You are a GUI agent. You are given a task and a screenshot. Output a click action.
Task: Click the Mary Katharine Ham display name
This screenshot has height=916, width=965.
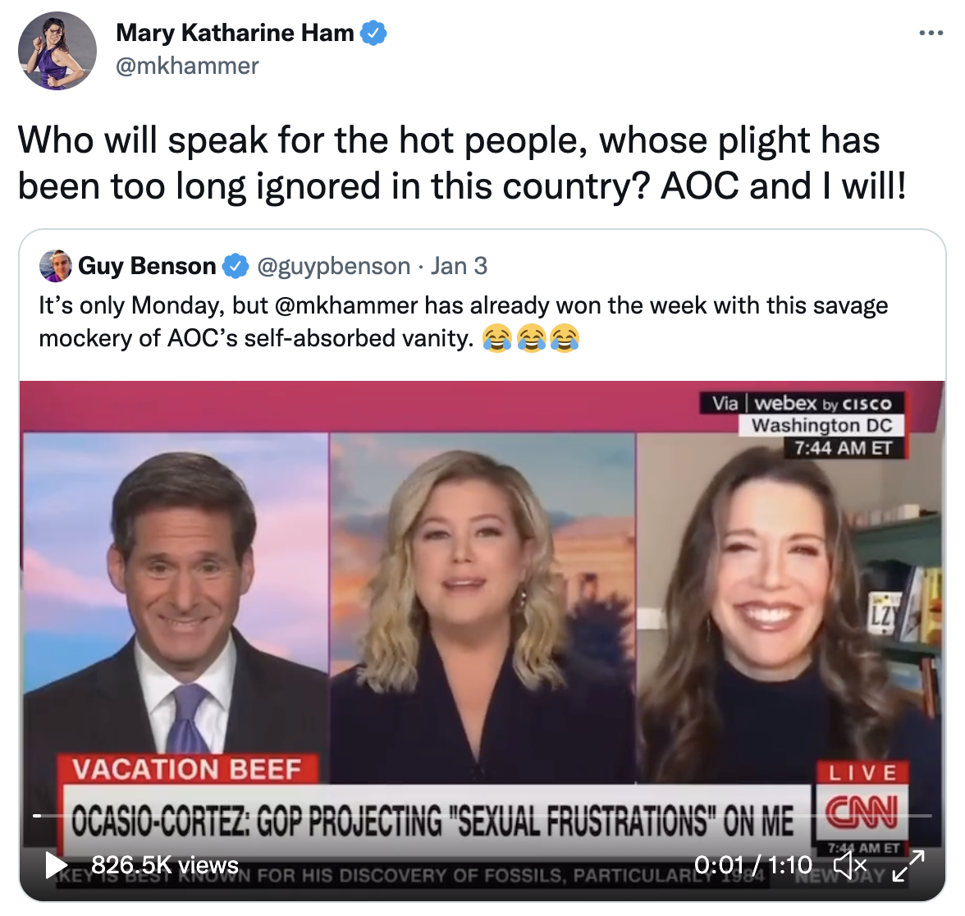(235, 33)
